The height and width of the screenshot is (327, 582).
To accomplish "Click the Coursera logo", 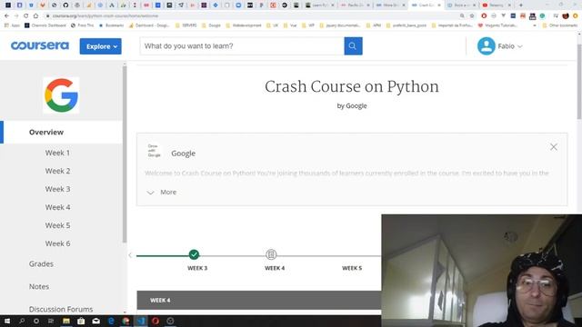I will [x=40, y=45].
